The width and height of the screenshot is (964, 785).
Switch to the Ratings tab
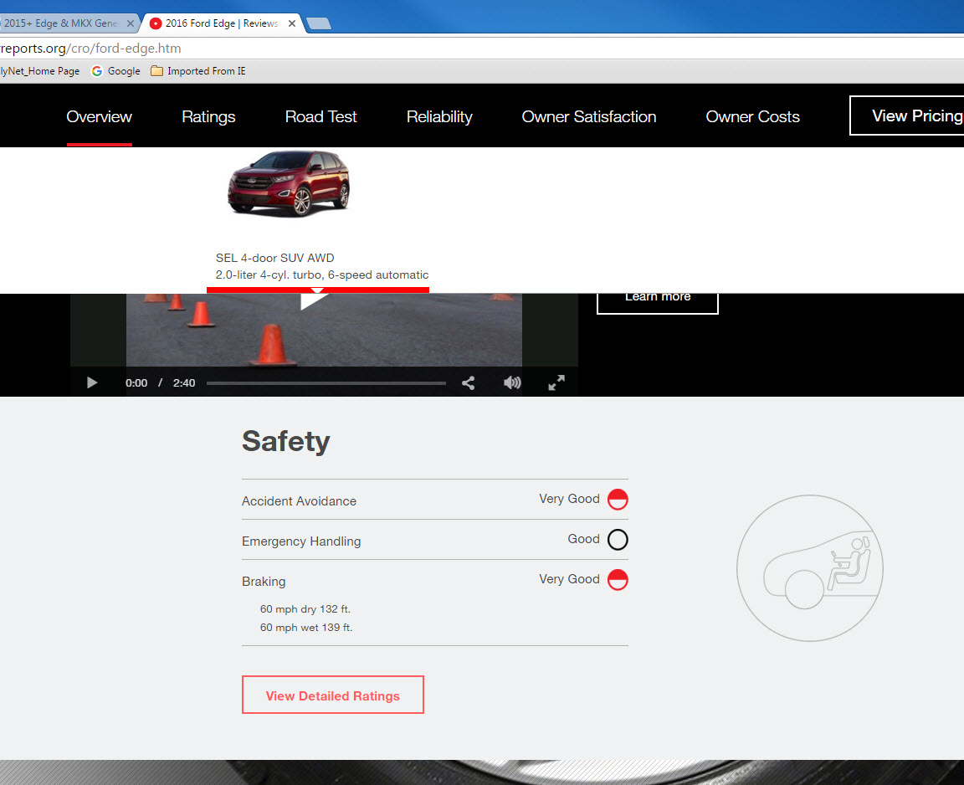pos(208,117)
